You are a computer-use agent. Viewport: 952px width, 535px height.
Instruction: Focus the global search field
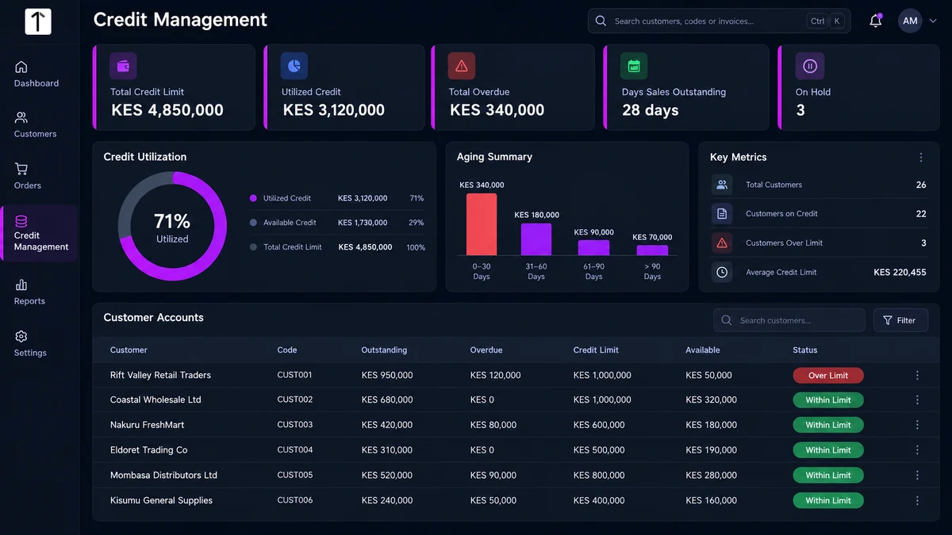click(720, 21)
